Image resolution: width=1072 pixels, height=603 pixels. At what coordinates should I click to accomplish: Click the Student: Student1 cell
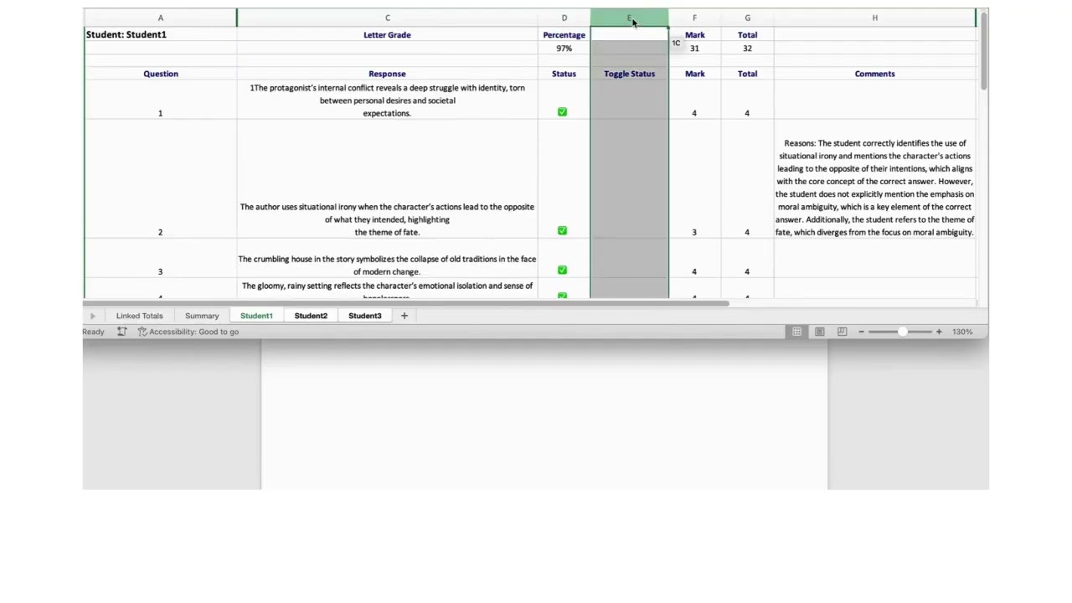[161, 34]
